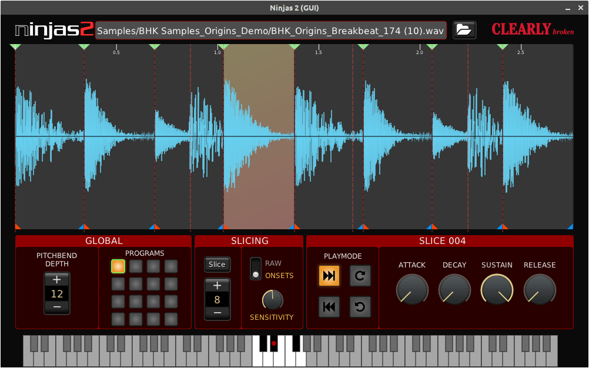
Task: Select the forward one-shot playmode icon
Action: [329, 276]
